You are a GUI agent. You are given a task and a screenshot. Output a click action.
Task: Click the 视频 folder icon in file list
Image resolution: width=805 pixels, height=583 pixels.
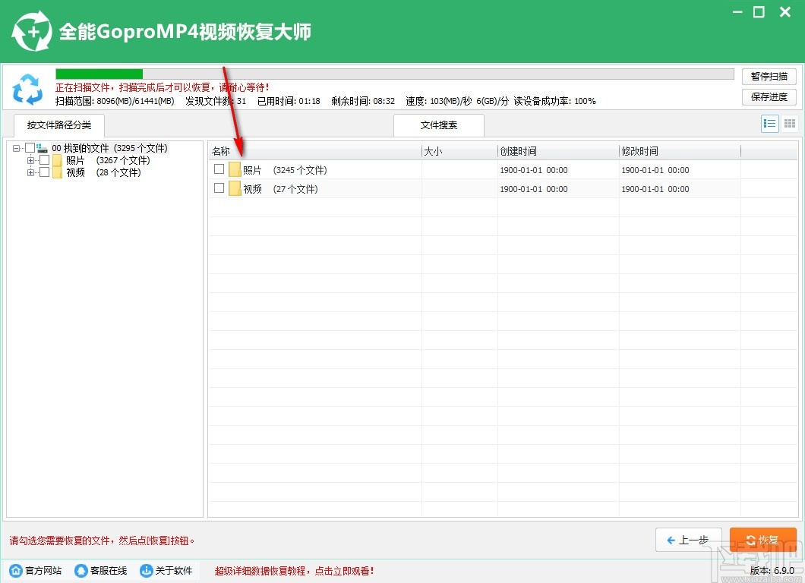tap(235, 188)
